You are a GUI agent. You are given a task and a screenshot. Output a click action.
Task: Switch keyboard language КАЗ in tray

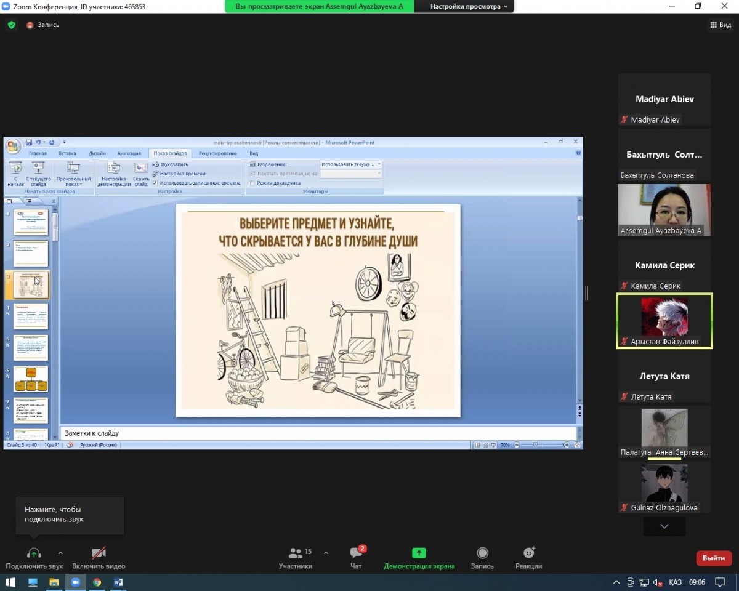pos(675,582)
